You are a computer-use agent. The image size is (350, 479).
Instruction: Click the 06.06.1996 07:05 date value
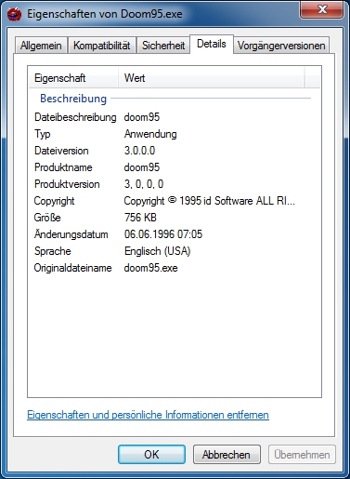(163, 234)
